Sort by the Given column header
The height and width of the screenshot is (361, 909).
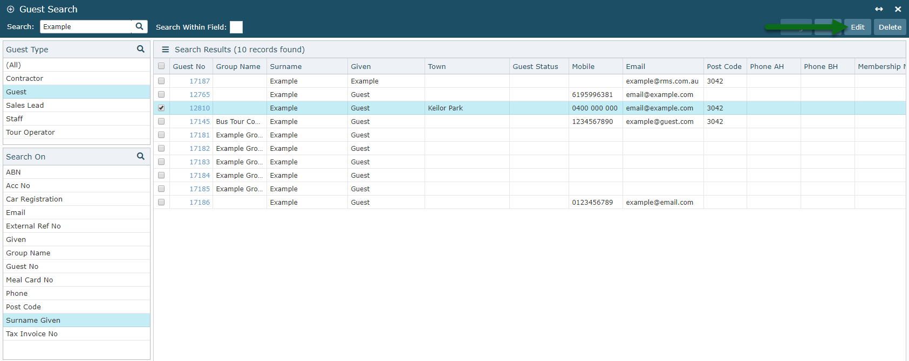click(386, 66)
